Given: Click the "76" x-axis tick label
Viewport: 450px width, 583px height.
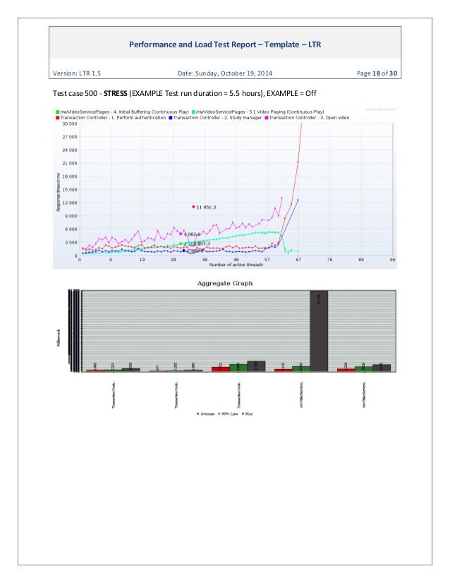Looking at the screenshot, I should 329,260.
